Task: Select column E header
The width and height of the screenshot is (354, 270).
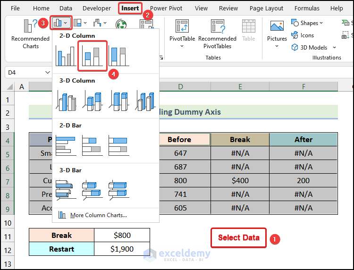Action: (x=240, y=86)
